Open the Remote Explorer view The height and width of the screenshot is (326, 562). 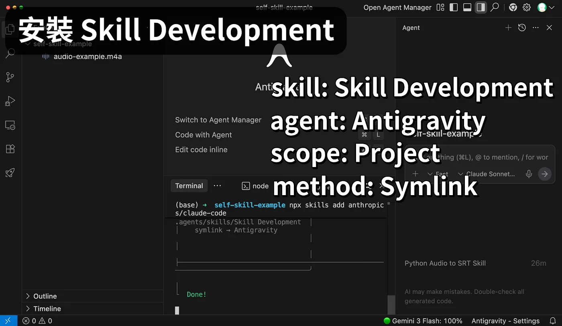click(10, 125)
